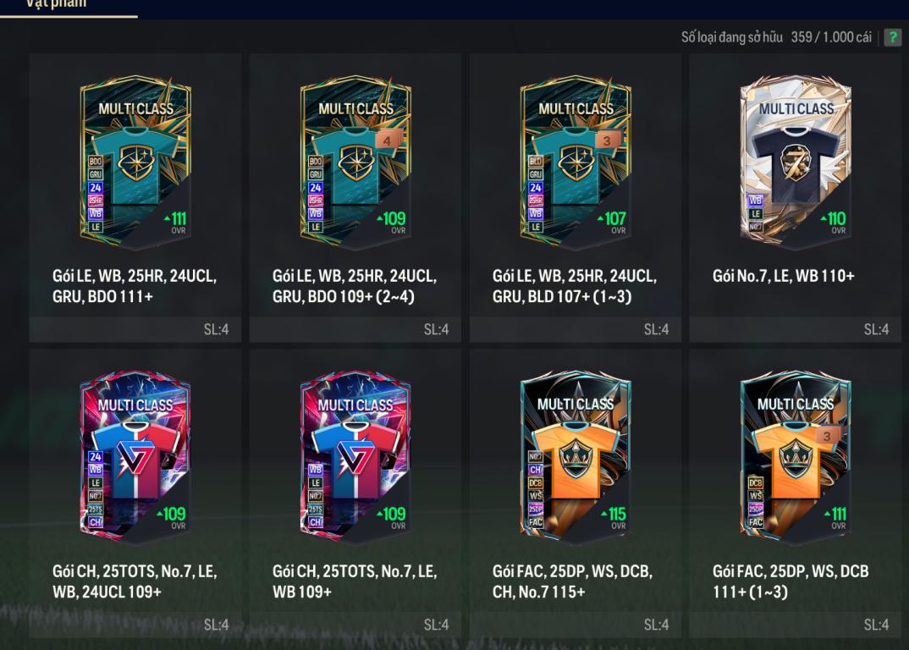Click the number 3 badge on the 107 pack
The height and width of the screenshot is (650, 909).
pos(606,140)
